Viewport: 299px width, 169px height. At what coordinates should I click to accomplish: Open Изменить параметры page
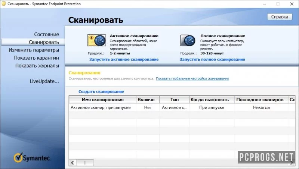click(x=34, y=50)
